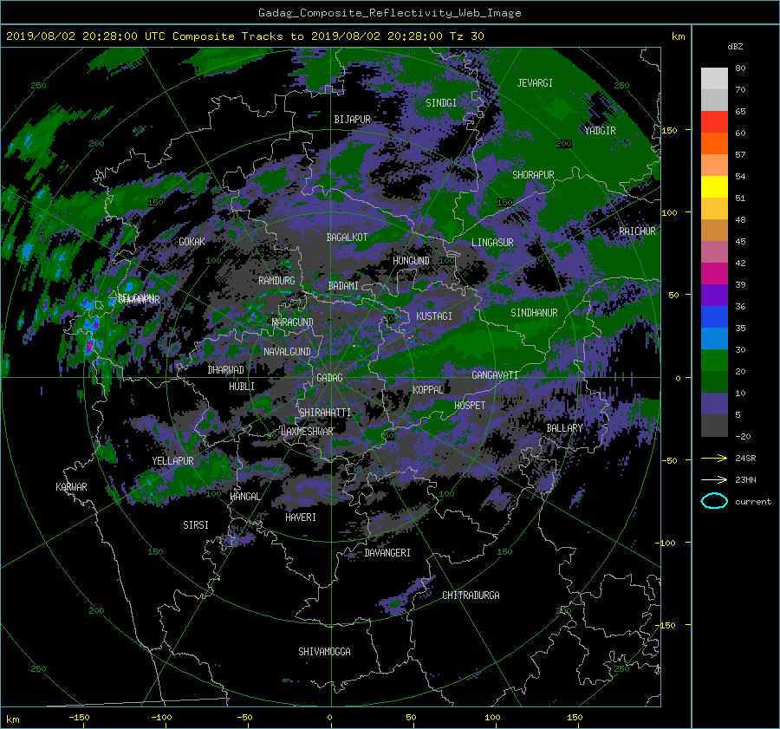Click the CHITRADURGA city label

point(471,596)
